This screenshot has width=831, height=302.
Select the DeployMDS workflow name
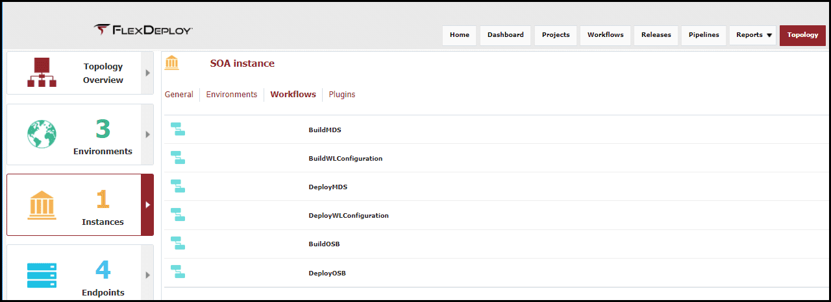point(328,187)
